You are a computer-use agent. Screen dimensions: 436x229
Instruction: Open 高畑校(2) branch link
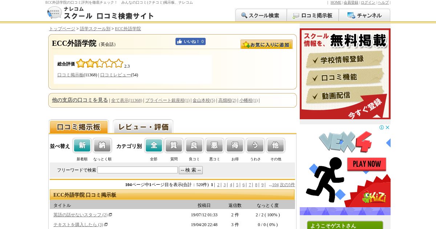[227, 100]
